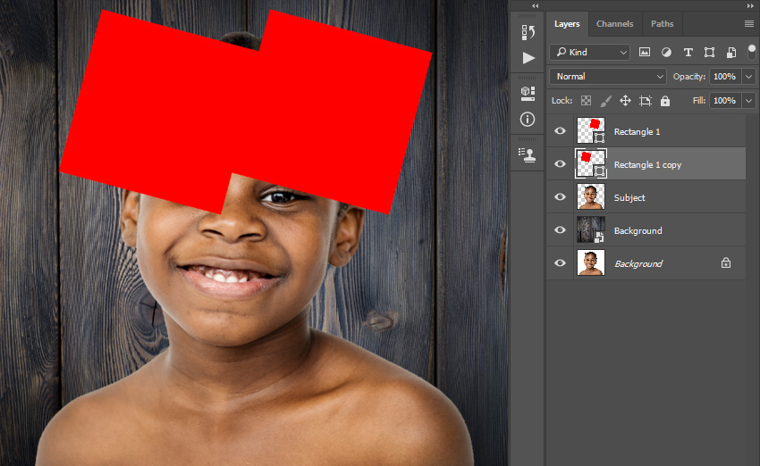This screenshot has width=760, height=466.
Task: Click the Opacity 100% value field
Action: (x=724, y=77)
